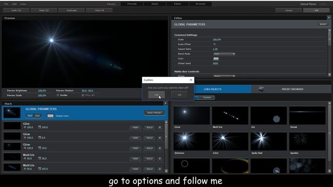Screen dimensions: 333x187
Task: Click the OK button
Action: pos(316,10)
